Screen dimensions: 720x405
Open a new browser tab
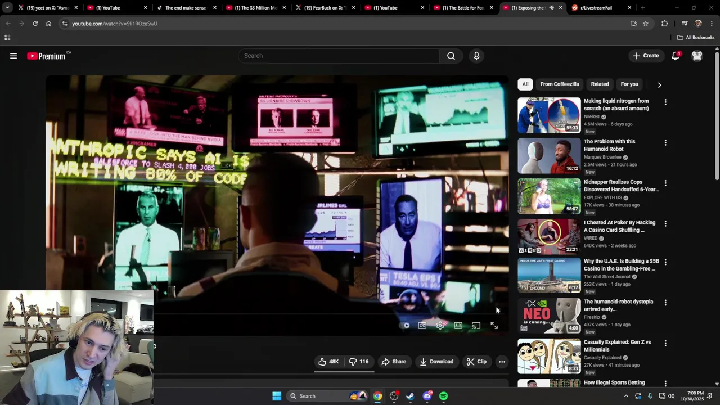(x=642, y=8)
